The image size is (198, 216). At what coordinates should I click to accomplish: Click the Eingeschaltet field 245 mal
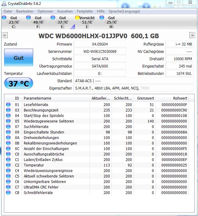(180, 66)
